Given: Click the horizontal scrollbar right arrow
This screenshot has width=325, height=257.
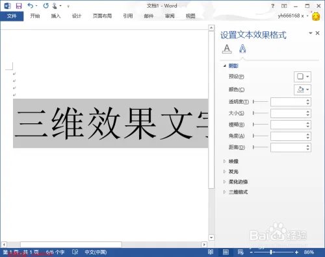Looking at the screenshot, I should [204, 245].
